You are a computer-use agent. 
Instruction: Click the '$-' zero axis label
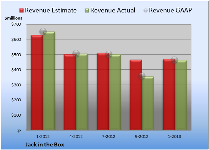coord(19,130)
